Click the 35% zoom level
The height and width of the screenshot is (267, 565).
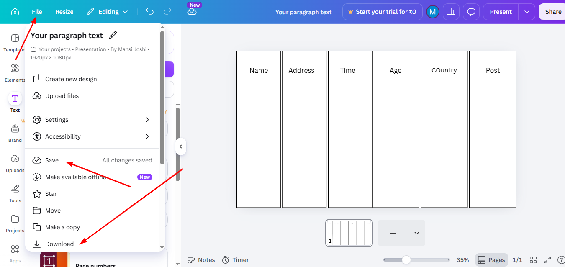[462, 260]
